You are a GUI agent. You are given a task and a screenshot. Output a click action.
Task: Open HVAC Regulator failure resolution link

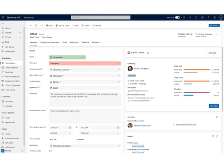(62, 146)
